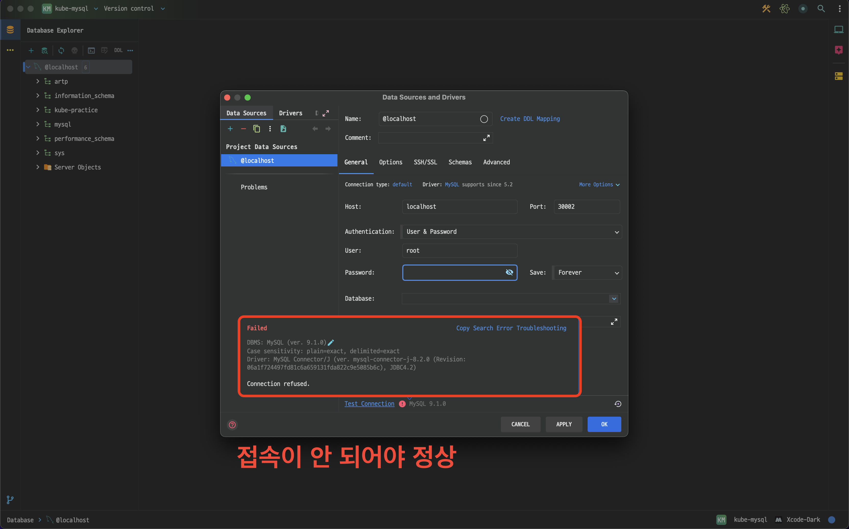Toggle password visibility eye icon
The height and width of the screenshot is (529, 849).
509,272
